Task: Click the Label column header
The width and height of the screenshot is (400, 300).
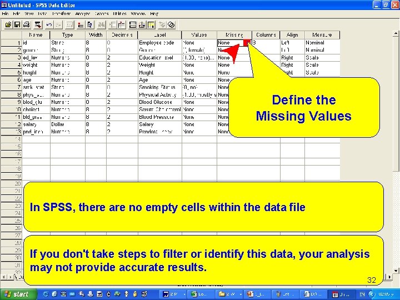Action: click(159, 35)
